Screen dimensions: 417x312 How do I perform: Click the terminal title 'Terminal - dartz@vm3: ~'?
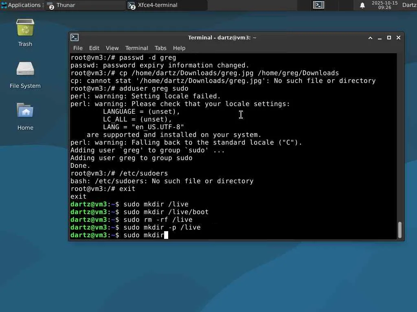pos(222,38)
